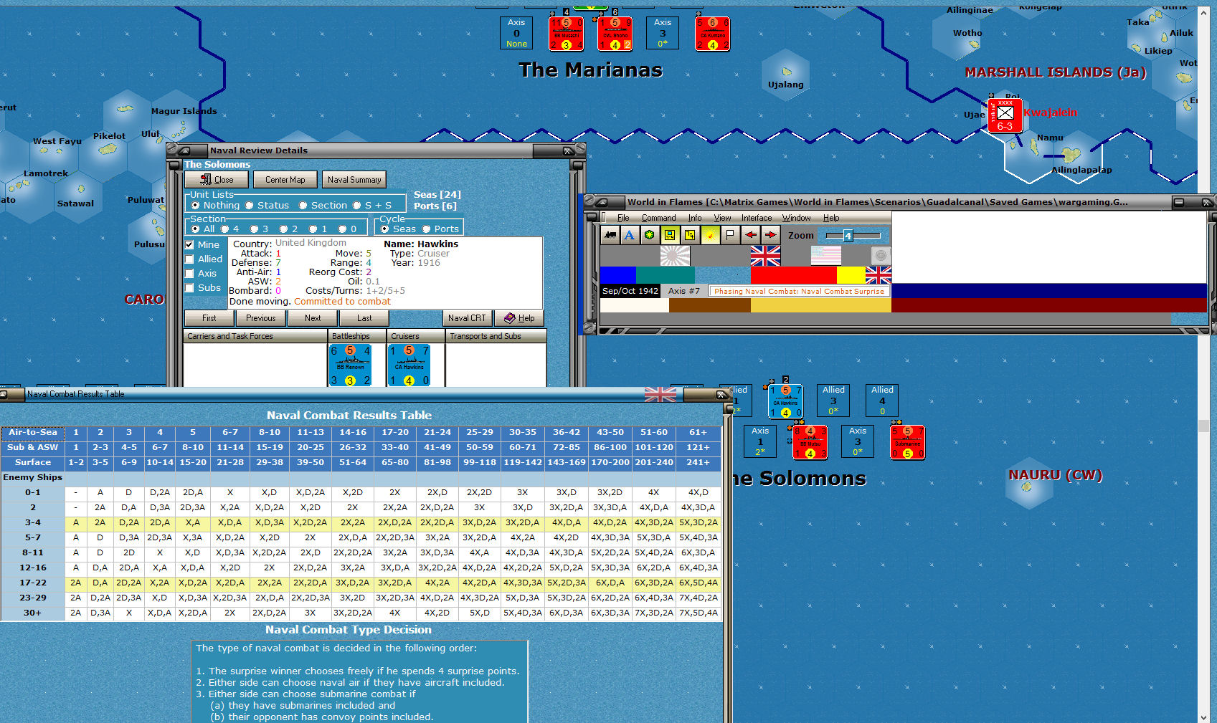
Task: Click the blue letter A toolbar icon
Action: pyautogui.click(x=629, y=235)
